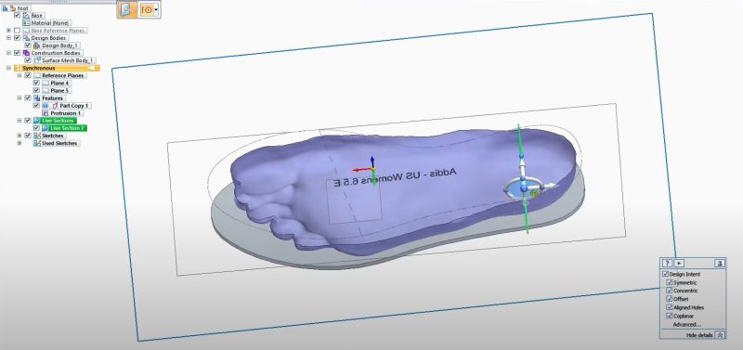Click the Live Section 2 icon in tree
The width and height of the screenshot is (743, 350).
[45, 128]
